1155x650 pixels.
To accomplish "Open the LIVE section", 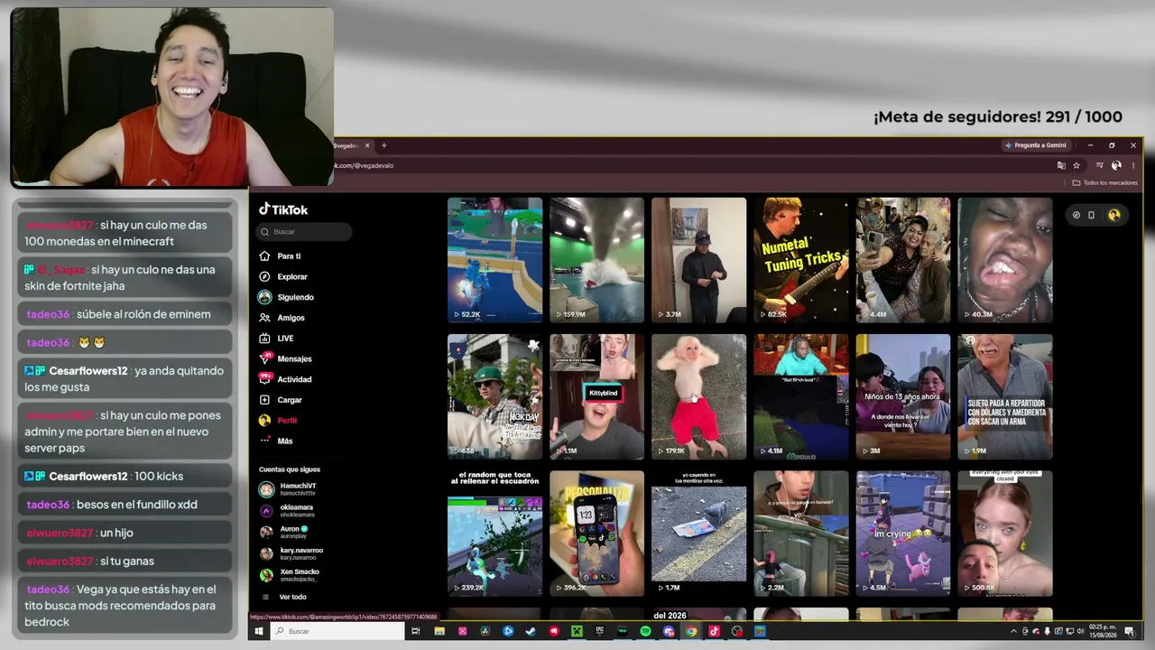I will pos(276,339).
